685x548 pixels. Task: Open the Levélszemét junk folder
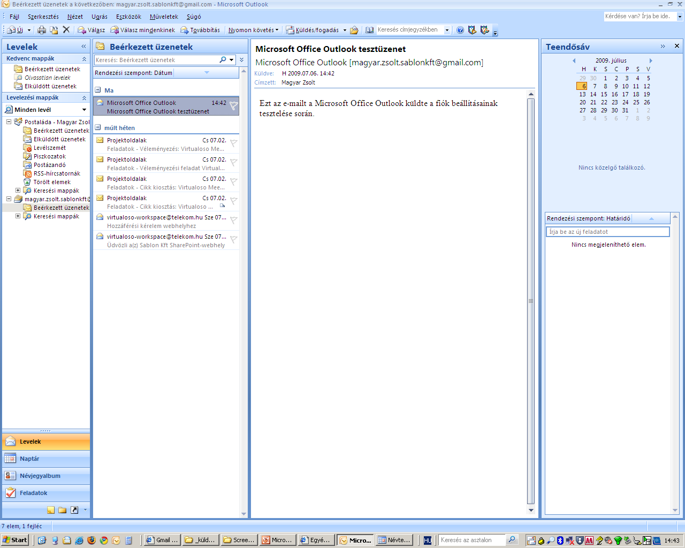(50, 148)
